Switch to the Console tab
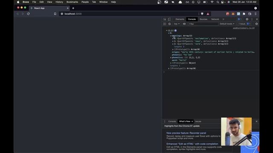Image resolution: width=273 pixels, height=153 pixels. [192, 19]
